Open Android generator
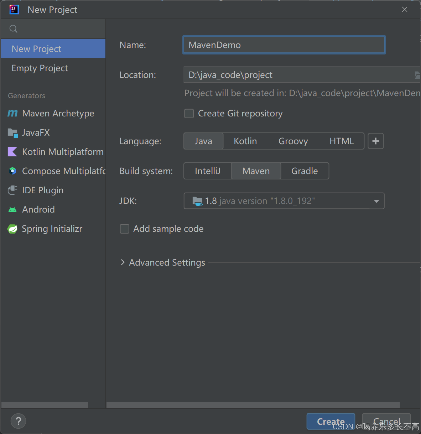 (53, 209)
